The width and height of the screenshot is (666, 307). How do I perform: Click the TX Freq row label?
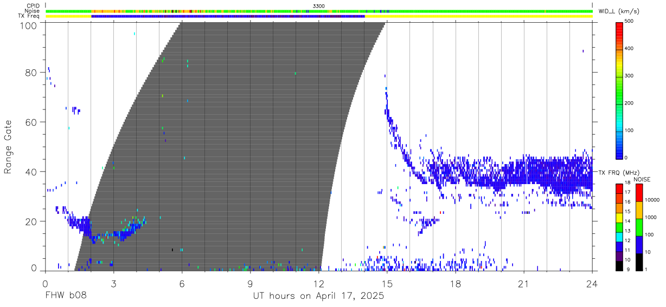(x=29, y=16)
